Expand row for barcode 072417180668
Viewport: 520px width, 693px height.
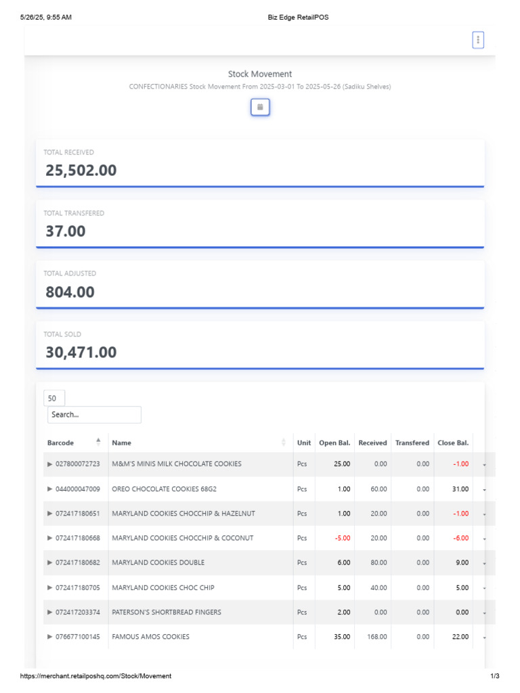(x=49, y=538)
